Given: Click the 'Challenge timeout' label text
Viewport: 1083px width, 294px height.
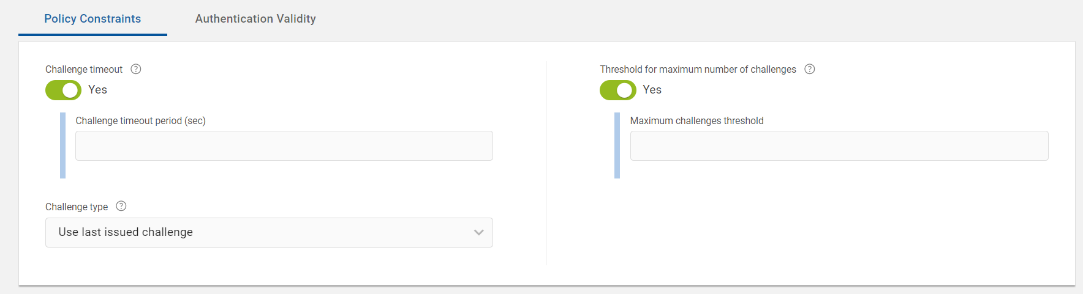Looking at the screenshot, I should pyautogui.click(x=84, y=70).
